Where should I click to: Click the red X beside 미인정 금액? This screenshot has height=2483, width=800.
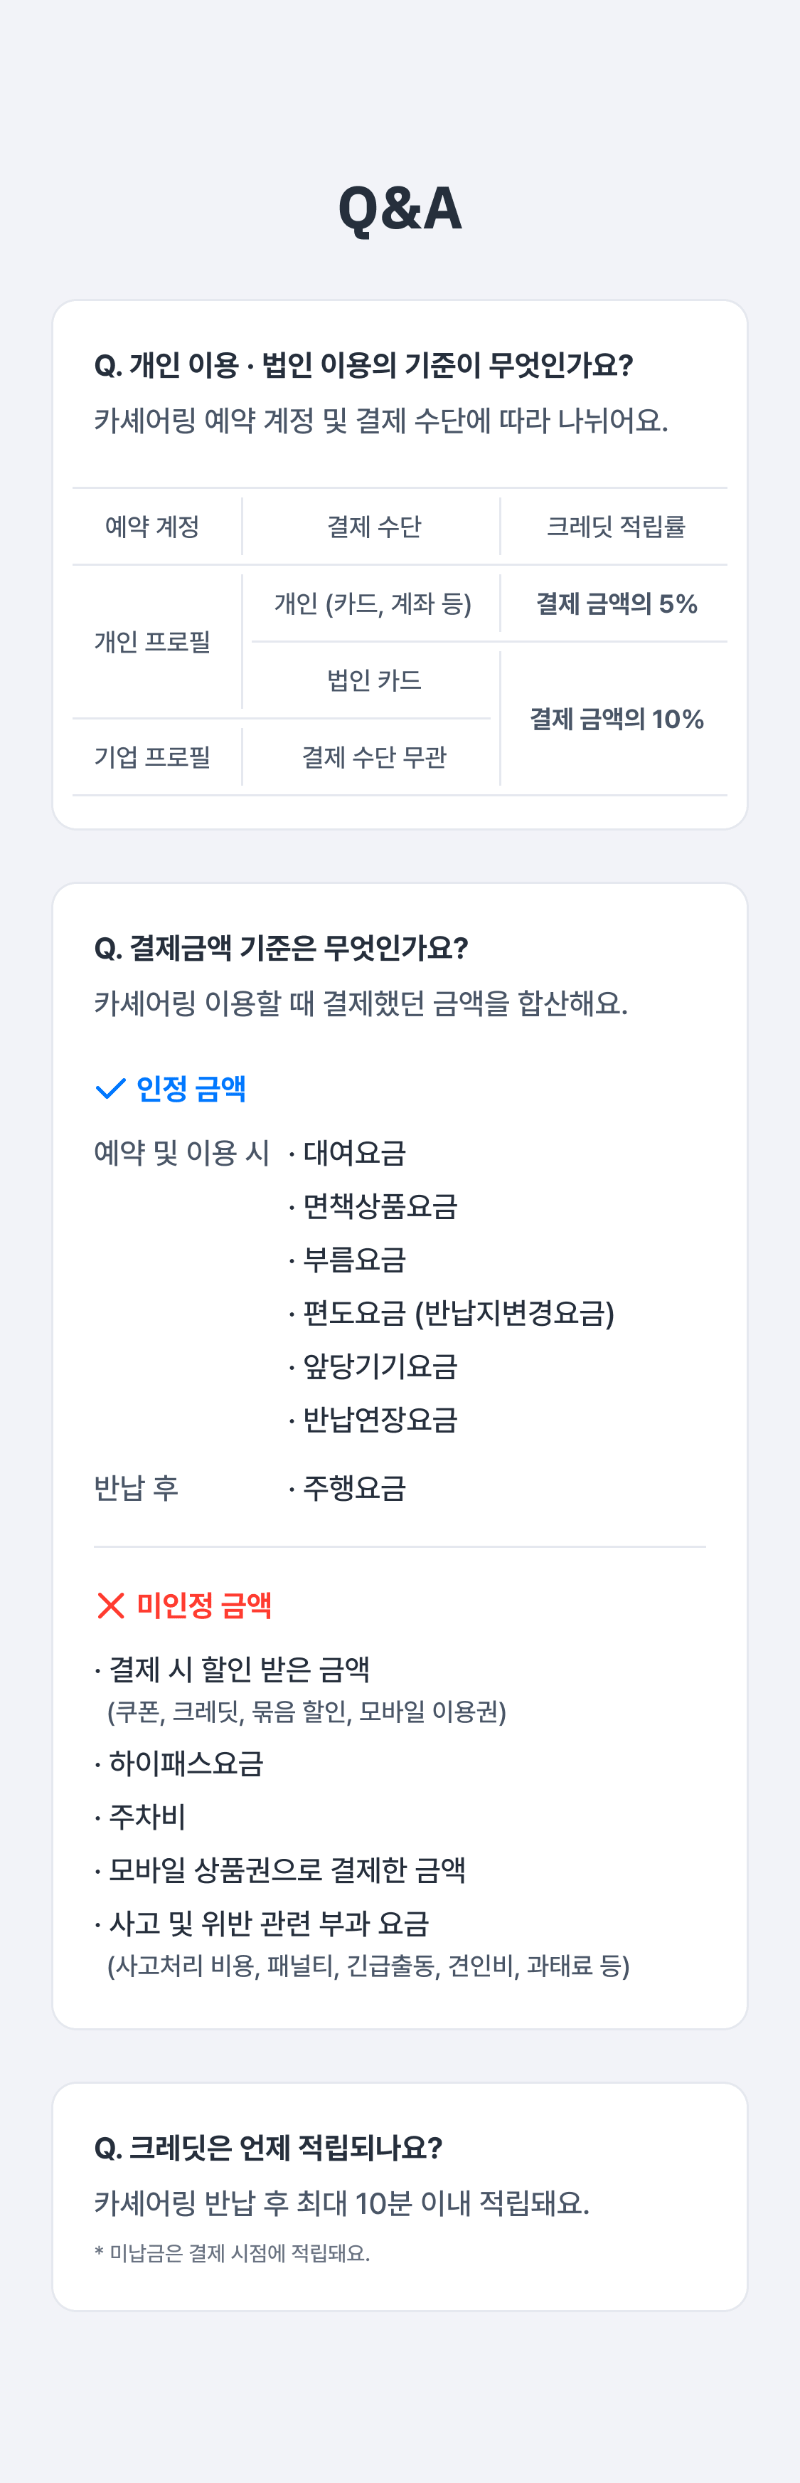pyautogui.click(x=111, y=1605)
